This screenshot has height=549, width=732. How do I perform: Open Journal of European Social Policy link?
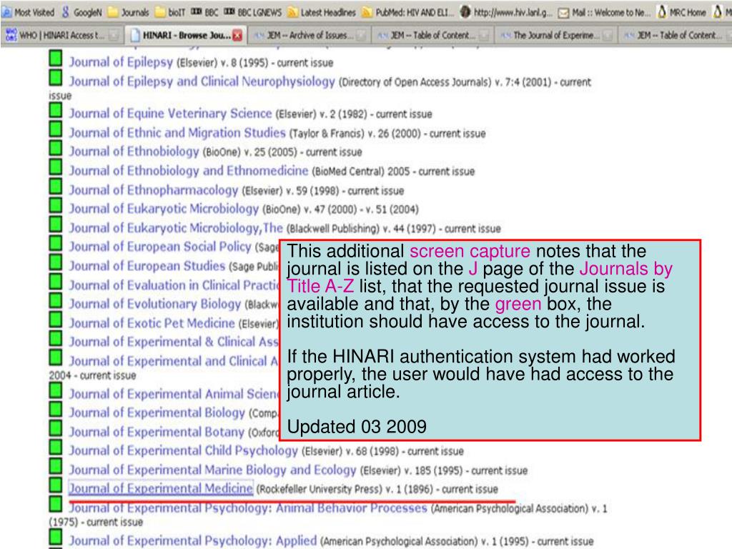tap(160, 247)
